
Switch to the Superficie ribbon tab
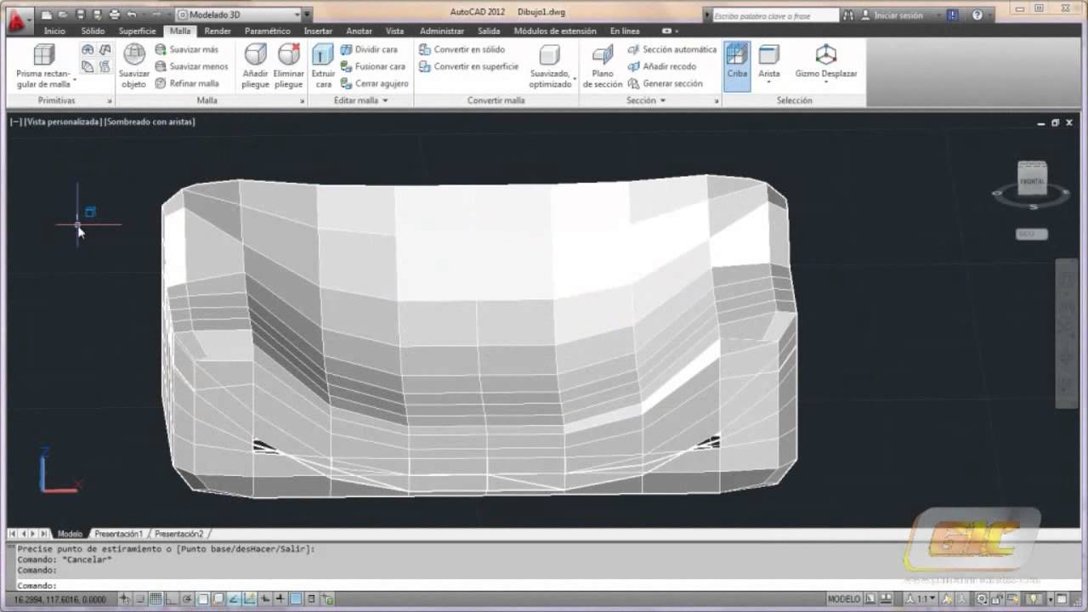[x=137, y=31]
